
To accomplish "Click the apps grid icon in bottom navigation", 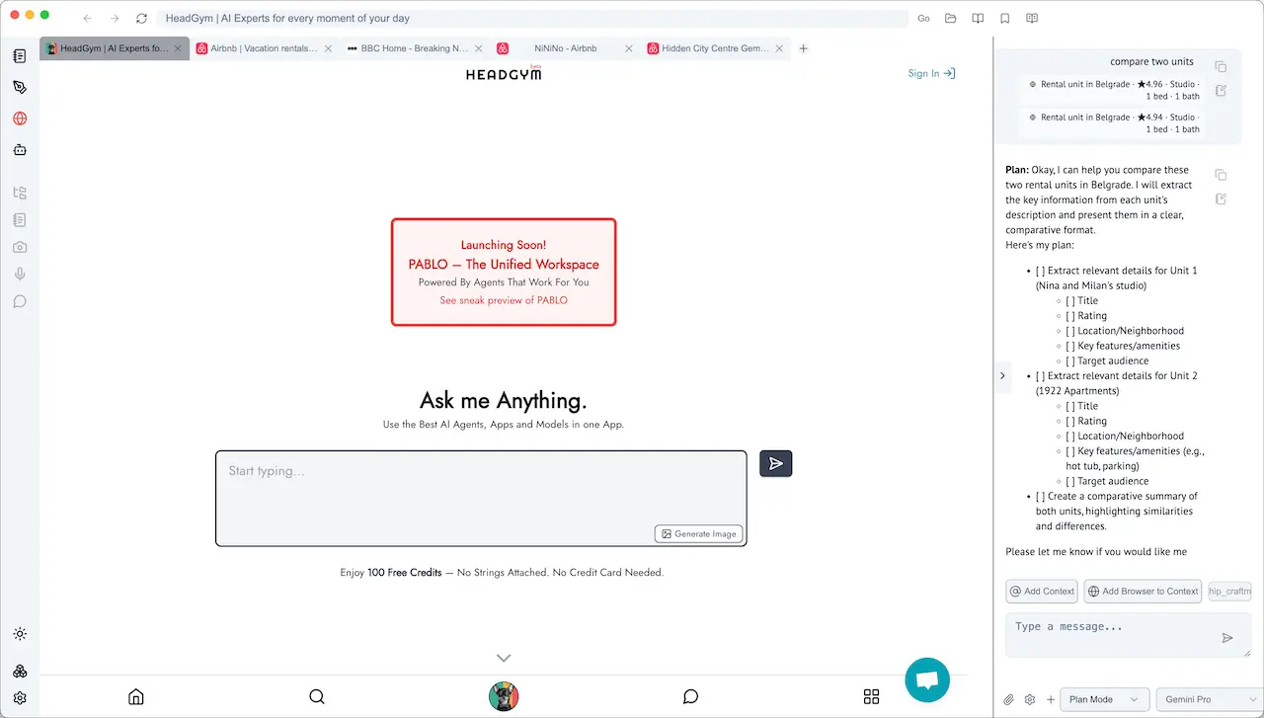I will tap(871, 696).
